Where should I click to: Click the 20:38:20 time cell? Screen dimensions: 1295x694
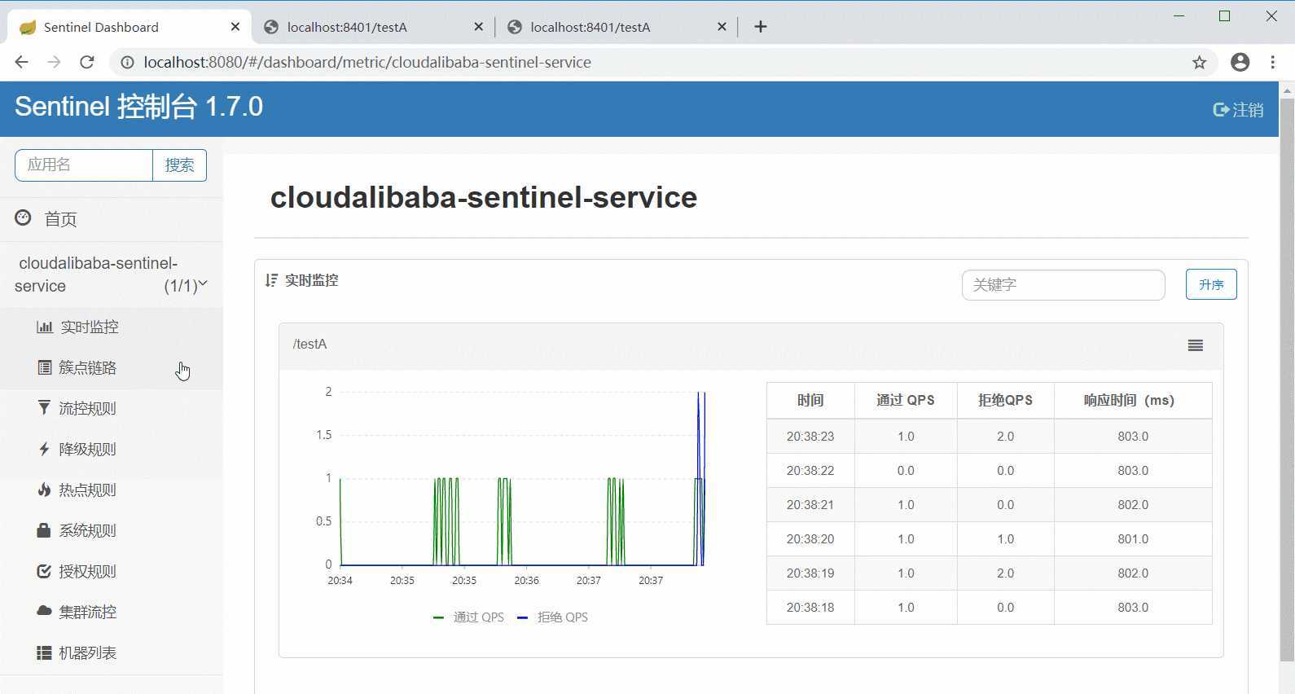(x=810, y=538)
